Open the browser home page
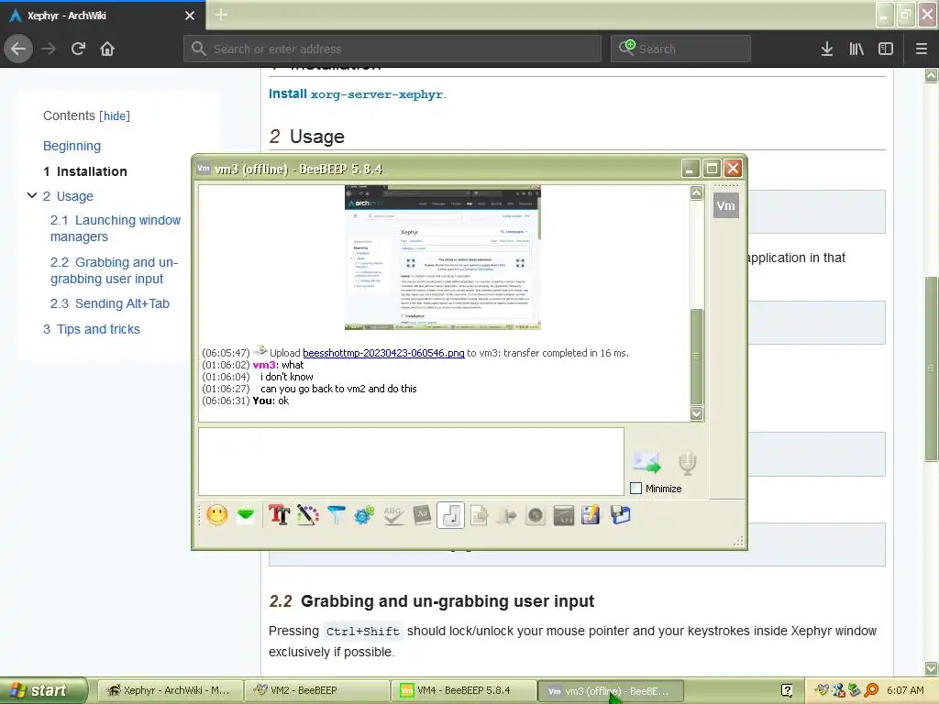The height and width of the screenshot is (704, 939). (107, 49)
